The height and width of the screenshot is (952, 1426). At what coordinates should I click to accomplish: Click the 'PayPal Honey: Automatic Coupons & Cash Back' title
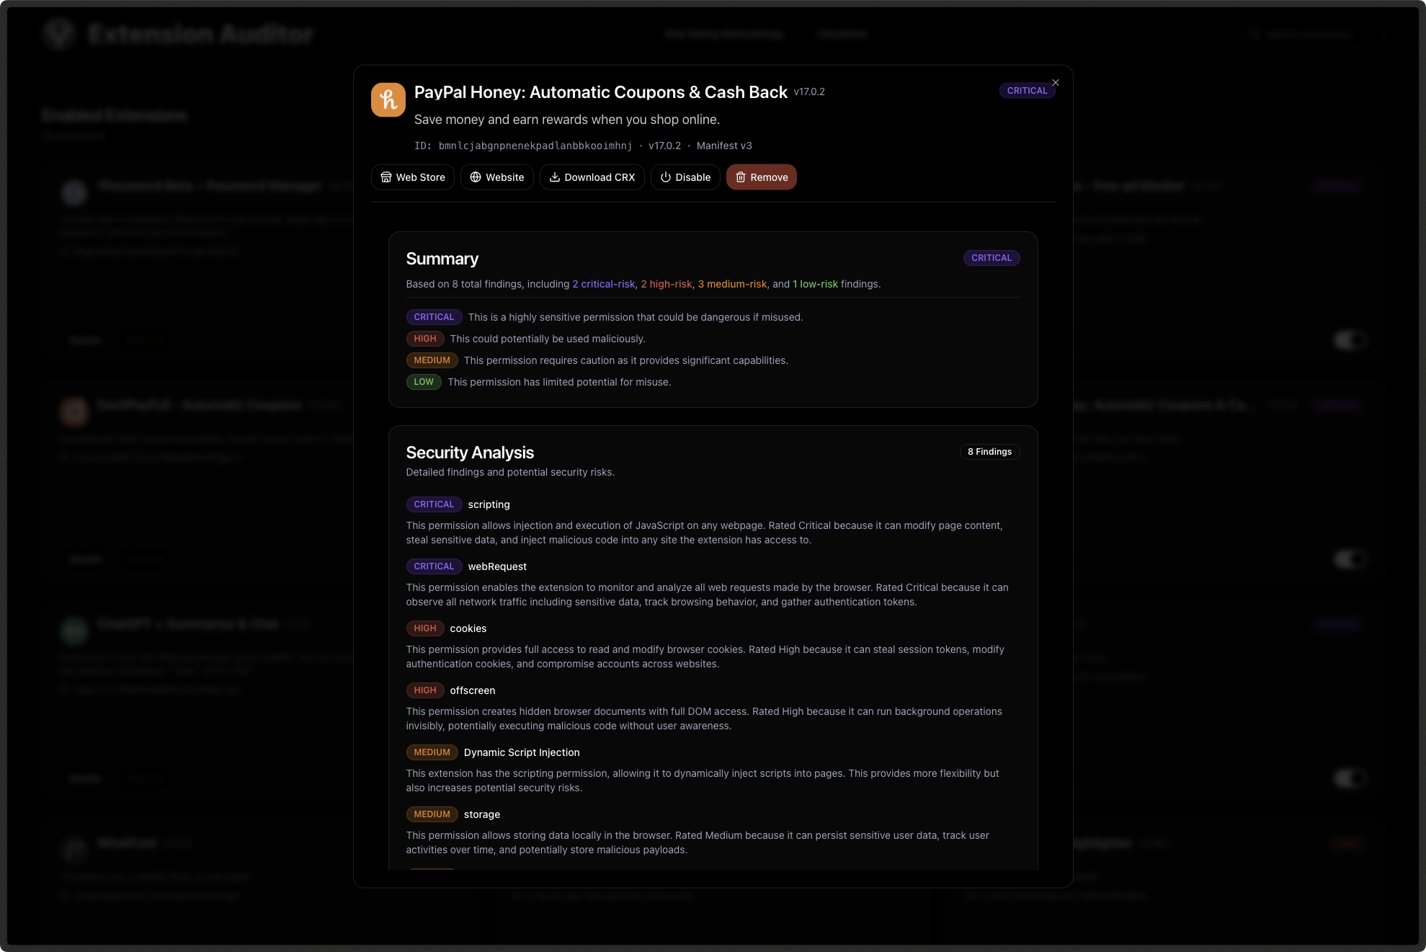pos(601,92)
